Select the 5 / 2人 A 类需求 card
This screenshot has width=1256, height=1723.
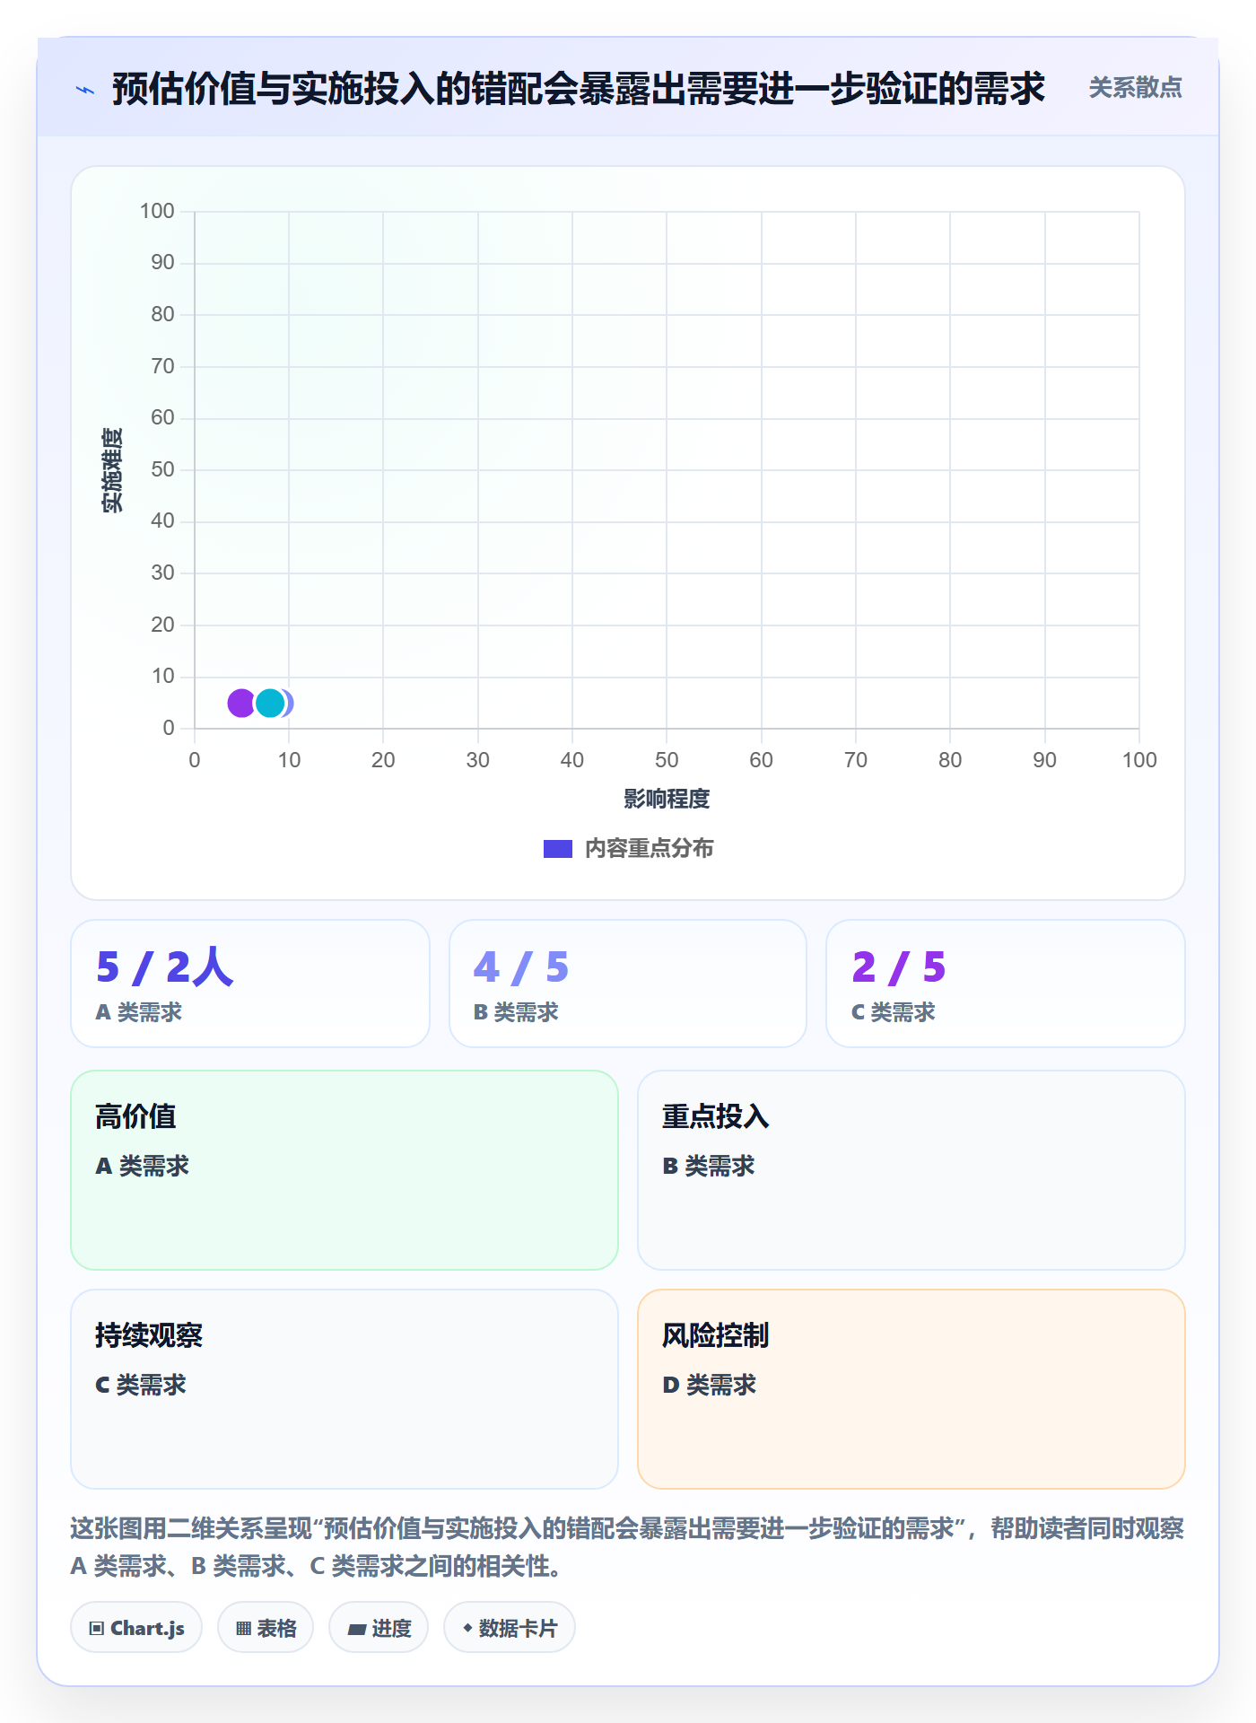(x=250, y=984)
